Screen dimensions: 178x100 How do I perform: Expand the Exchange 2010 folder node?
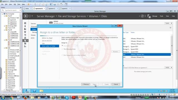[4, 26]
